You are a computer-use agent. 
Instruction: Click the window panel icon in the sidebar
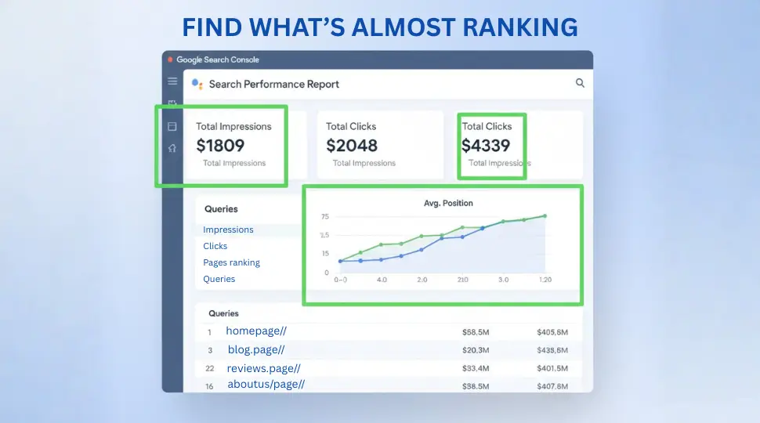(172, 126)
